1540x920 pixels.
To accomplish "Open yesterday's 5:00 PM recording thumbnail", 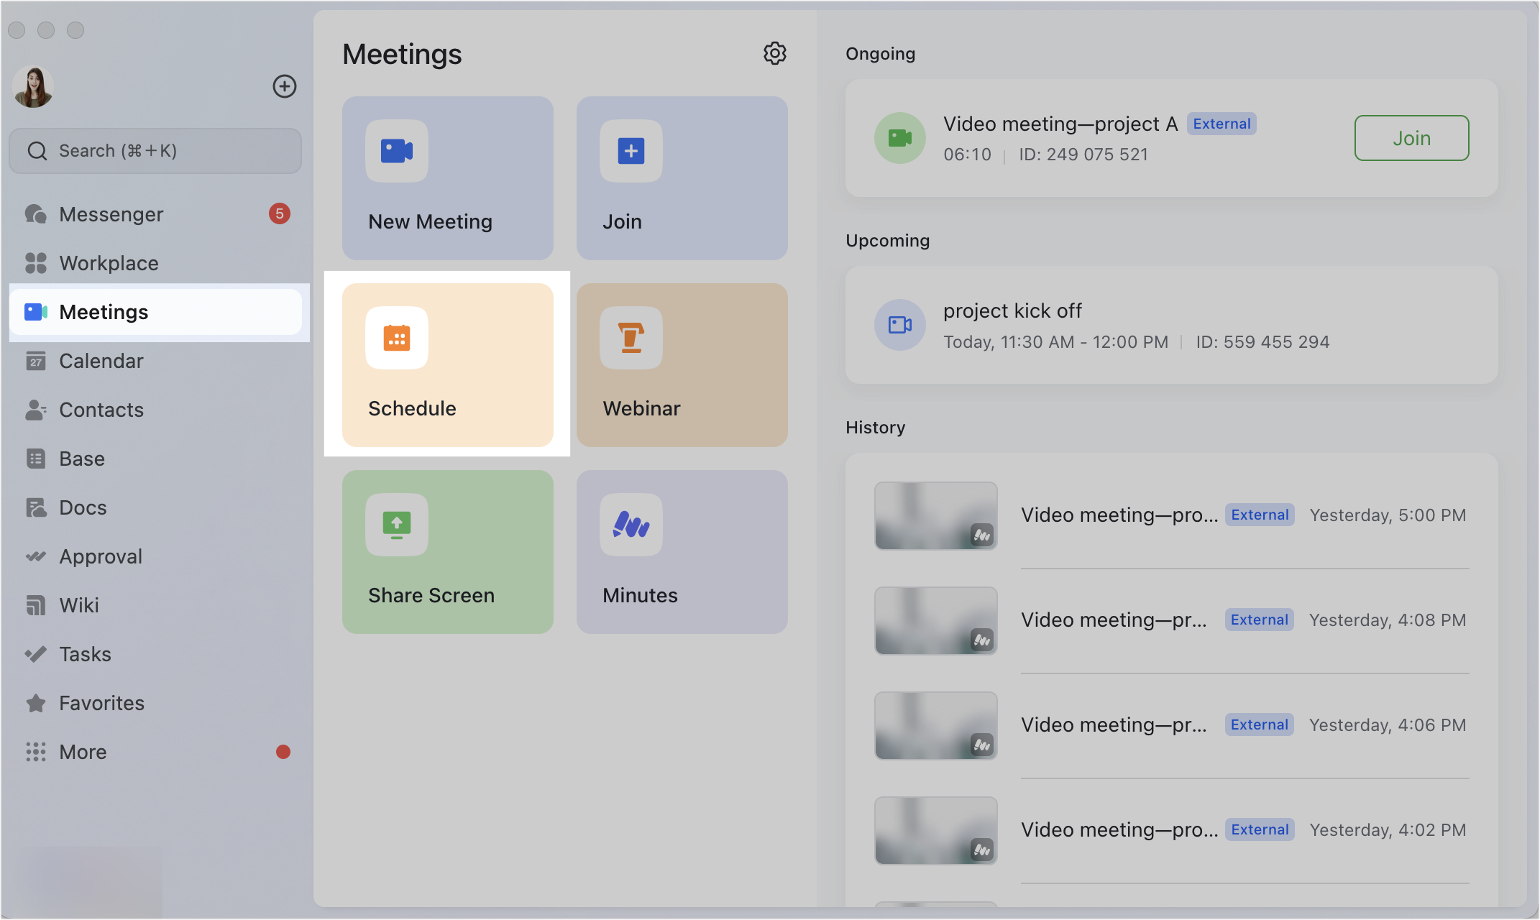I will 935,515.
